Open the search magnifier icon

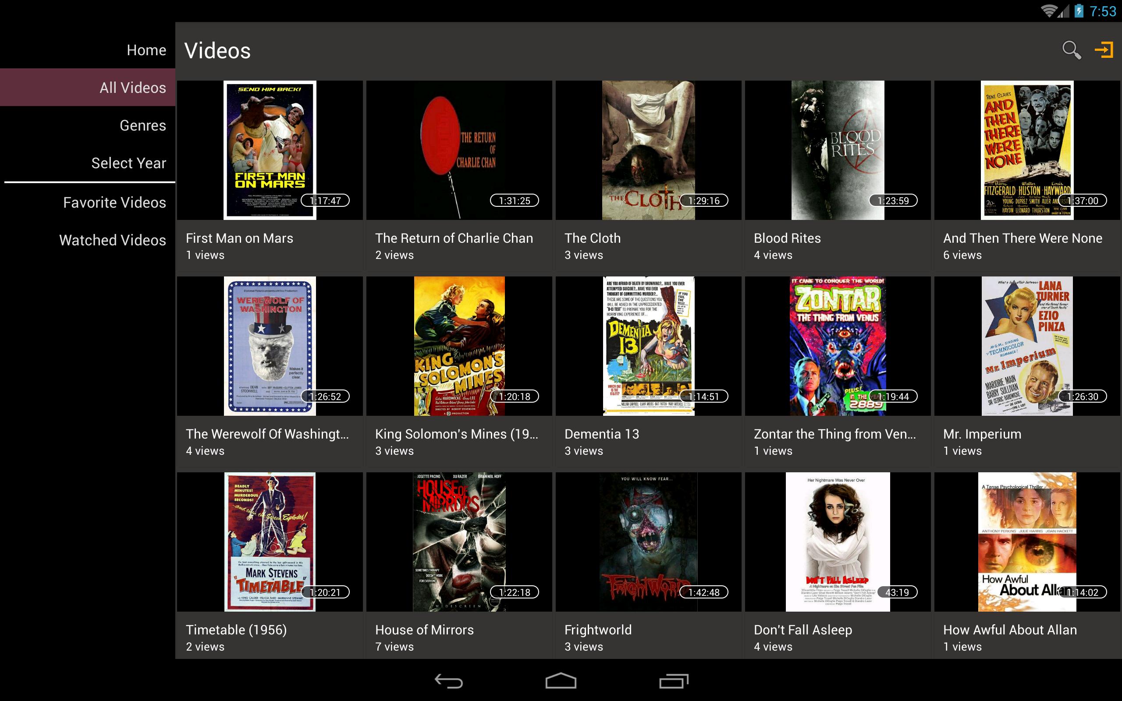[1071, 50]
